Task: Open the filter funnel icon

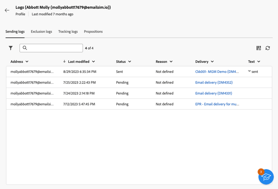Action: pyautogui.click(x=11, y=48)
